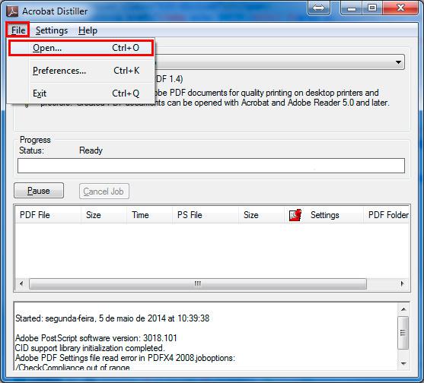Screen dimensions: 424x383
Task: Click 'Adobe PostScript software version' log line
Action: tap(96, 338)
